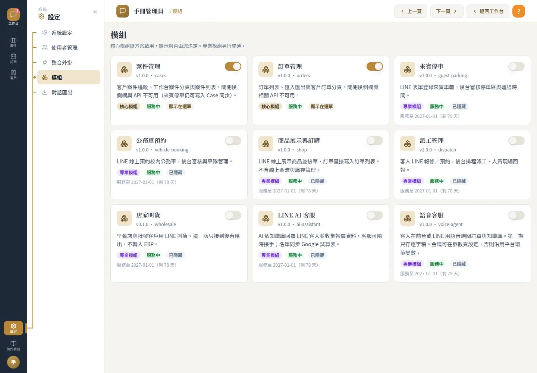This screenshot has width=537, height=373.
Task: Open 系統設定 in settings menu
Action: click(x=69, y=33)
